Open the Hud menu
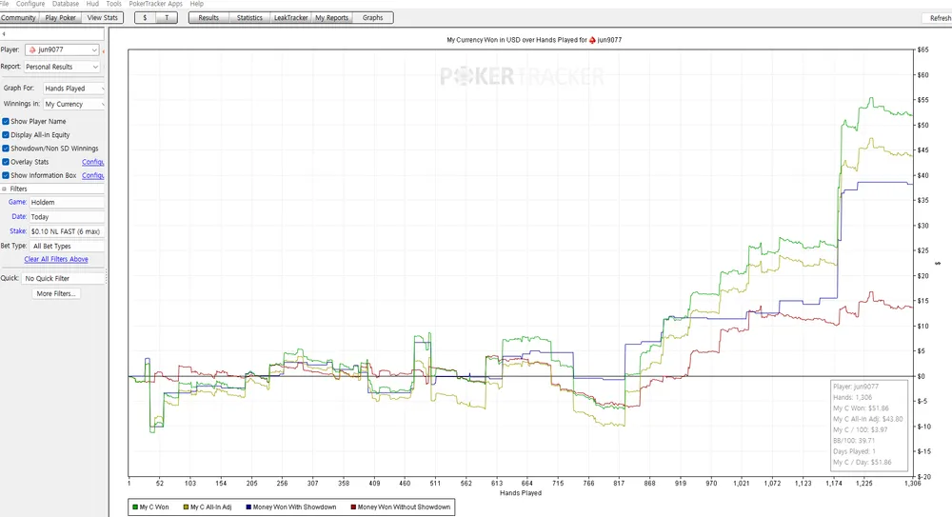The height and width of the screenshot is (517, 952). tap(92, 4)
